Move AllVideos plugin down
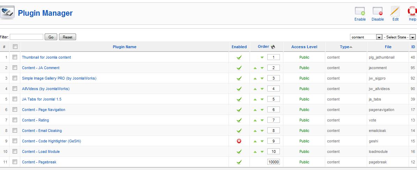This screenshot has width=417, height=170. tap(262, 89)
